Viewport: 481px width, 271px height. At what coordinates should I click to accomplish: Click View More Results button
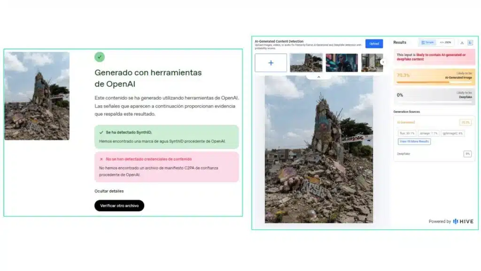click(414, 142)
